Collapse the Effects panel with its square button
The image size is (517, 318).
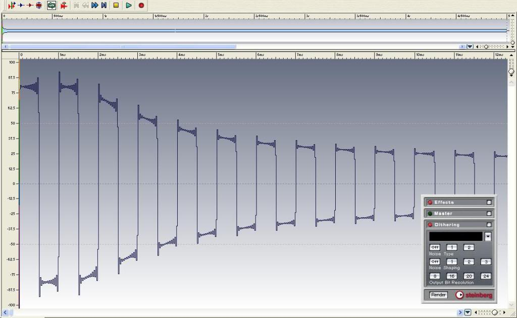(488, 203)
